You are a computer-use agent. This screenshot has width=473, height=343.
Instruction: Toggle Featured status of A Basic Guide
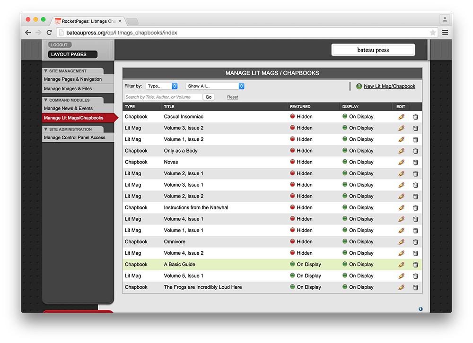coord(292,264)
